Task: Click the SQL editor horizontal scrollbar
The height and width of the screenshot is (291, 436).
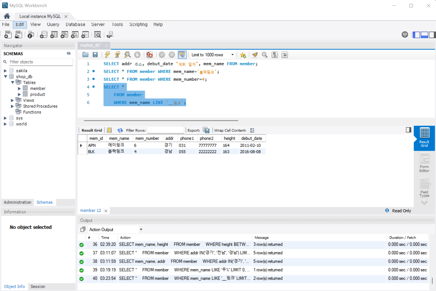Action: point(161,121)
